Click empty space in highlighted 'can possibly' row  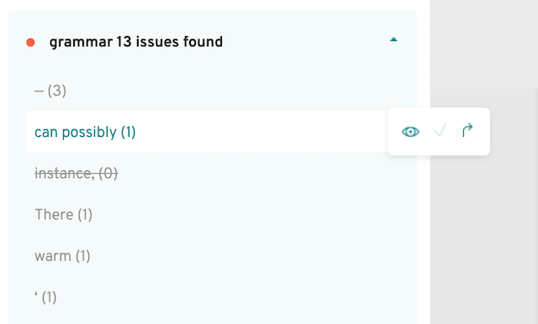point(261,132)
